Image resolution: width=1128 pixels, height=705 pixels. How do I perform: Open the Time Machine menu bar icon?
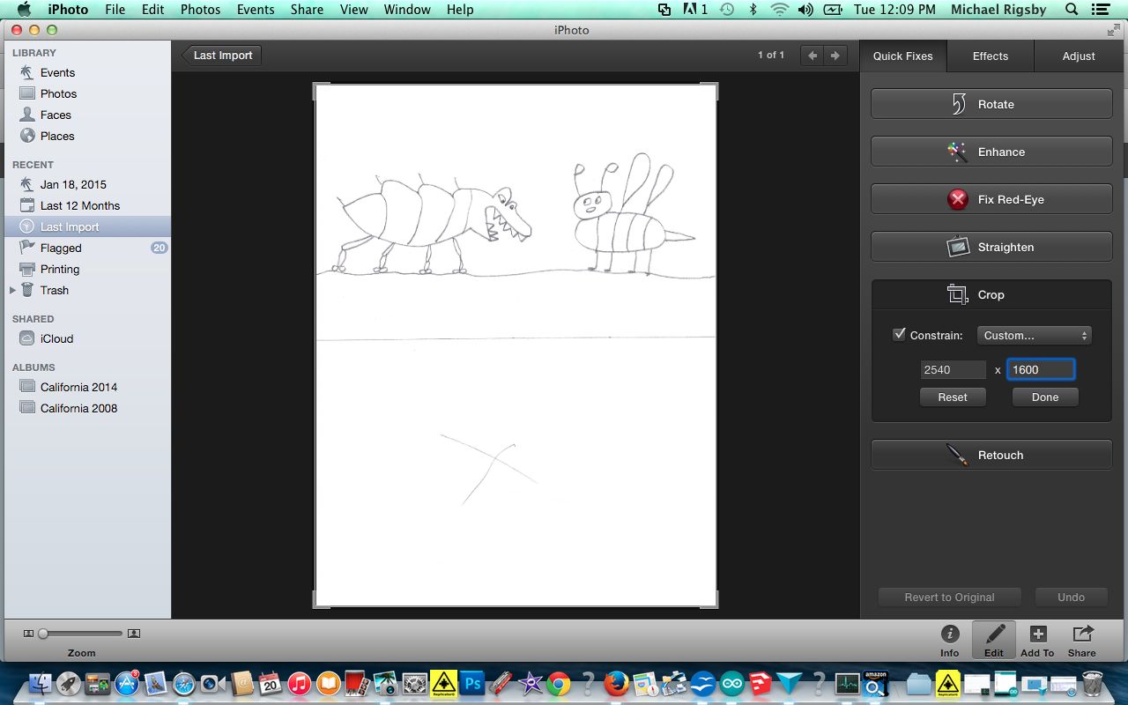point(727,10)
